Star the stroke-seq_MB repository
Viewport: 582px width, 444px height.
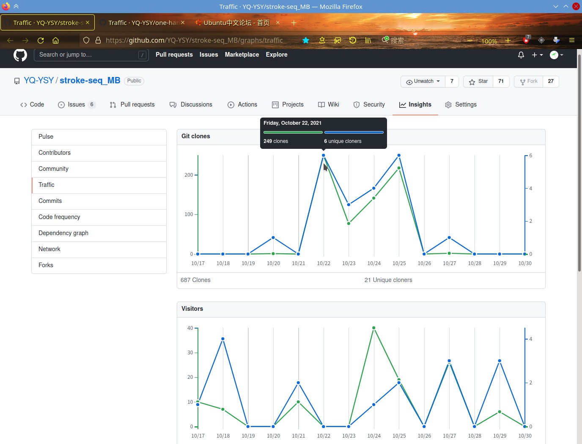coord(478,82)
